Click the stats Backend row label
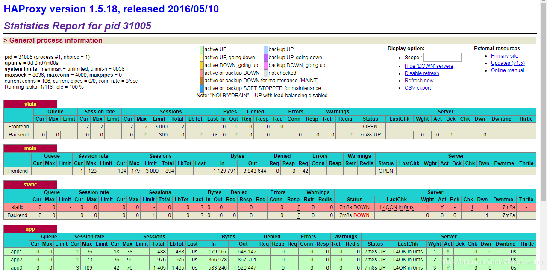547x270 pixels. 18,135
